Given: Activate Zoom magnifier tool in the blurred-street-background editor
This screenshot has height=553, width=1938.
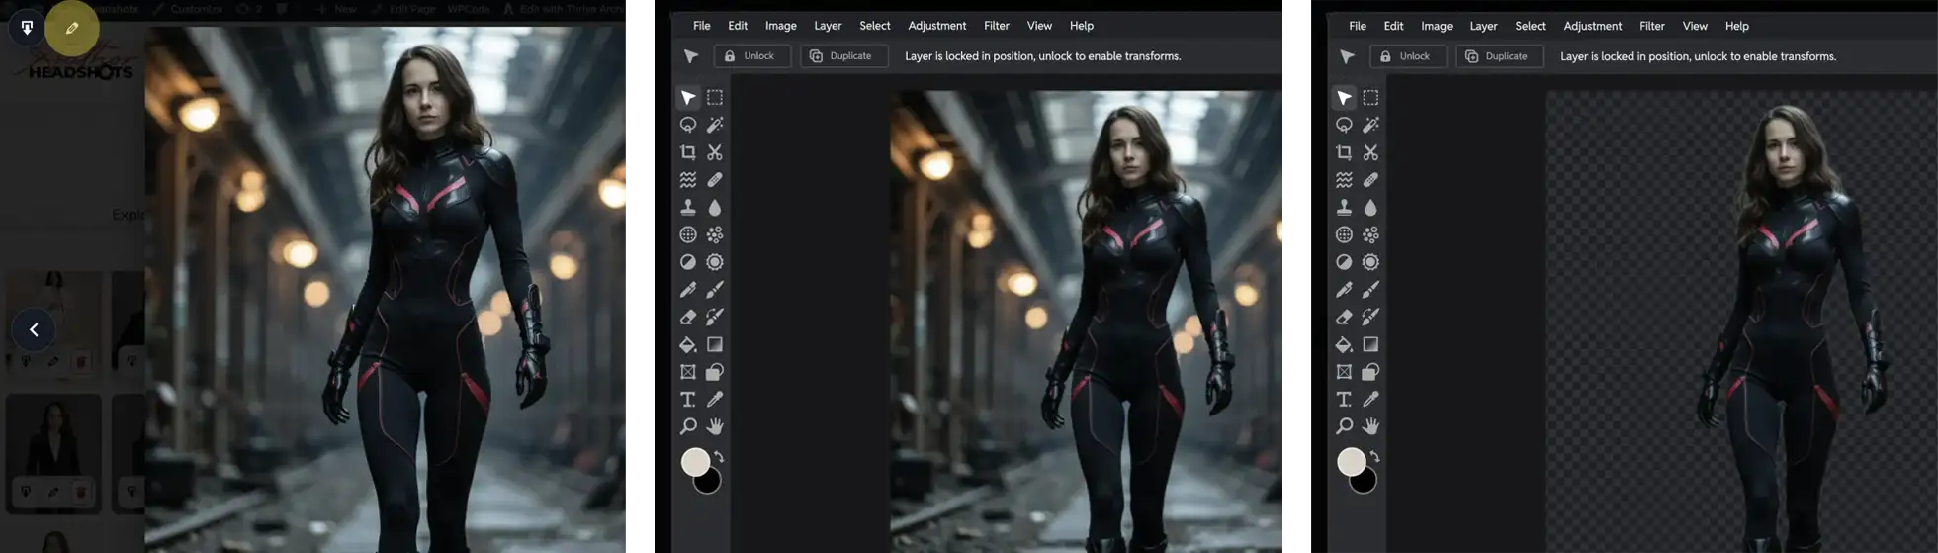Looking at the screenshot, I should [x=688, y=426].
